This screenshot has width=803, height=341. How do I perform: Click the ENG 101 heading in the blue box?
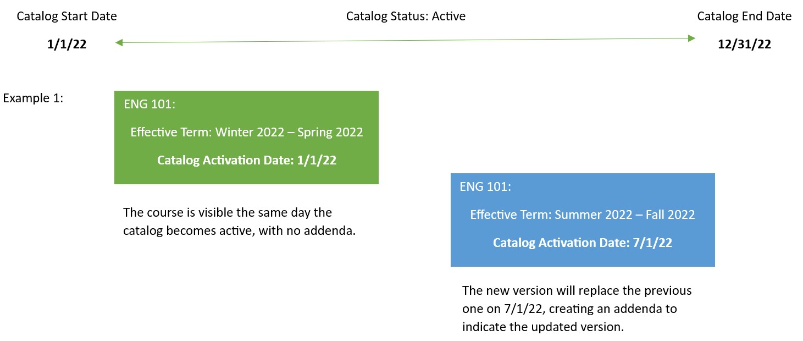pyautogui.click(x=485, y=186)
